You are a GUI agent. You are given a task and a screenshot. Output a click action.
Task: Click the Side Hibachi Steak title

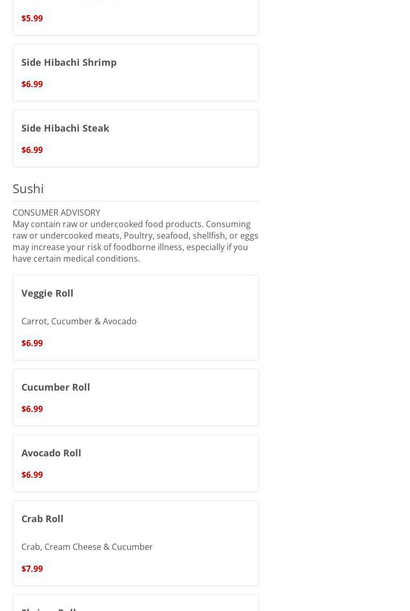pyautogui.click(x=65, y=128)
